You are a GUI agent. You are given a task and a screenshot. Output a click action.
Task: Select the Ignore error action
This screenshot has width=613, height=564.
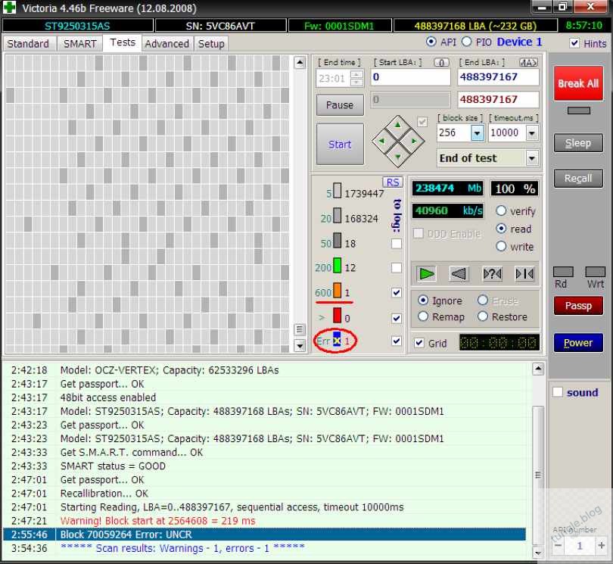[423, 300]
